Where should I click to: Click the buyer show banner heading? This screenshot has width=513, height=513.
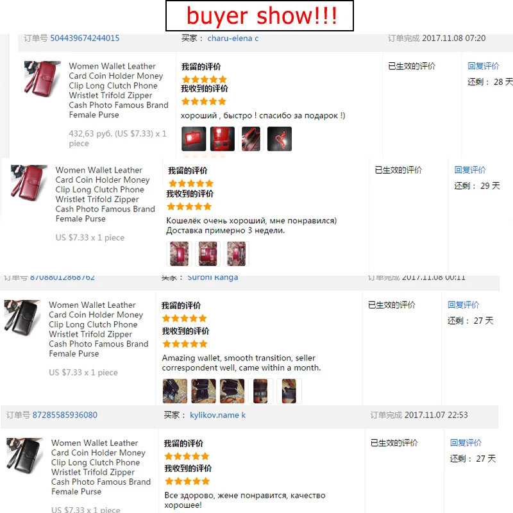pyautogui.click(x=260, y=15)
